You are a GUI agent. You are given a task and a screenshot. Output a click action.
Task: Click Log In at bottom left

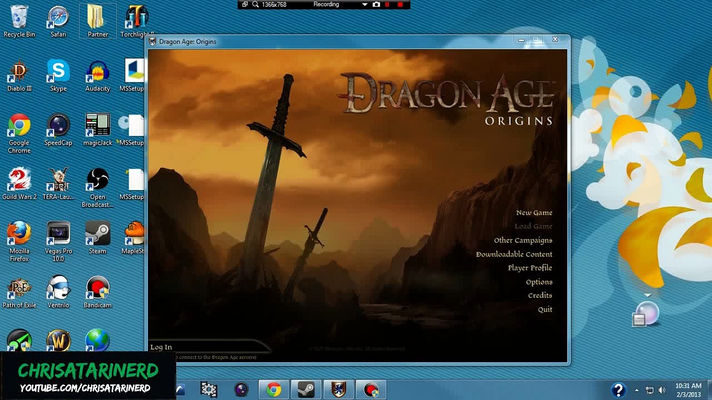[x=161, y=347]
